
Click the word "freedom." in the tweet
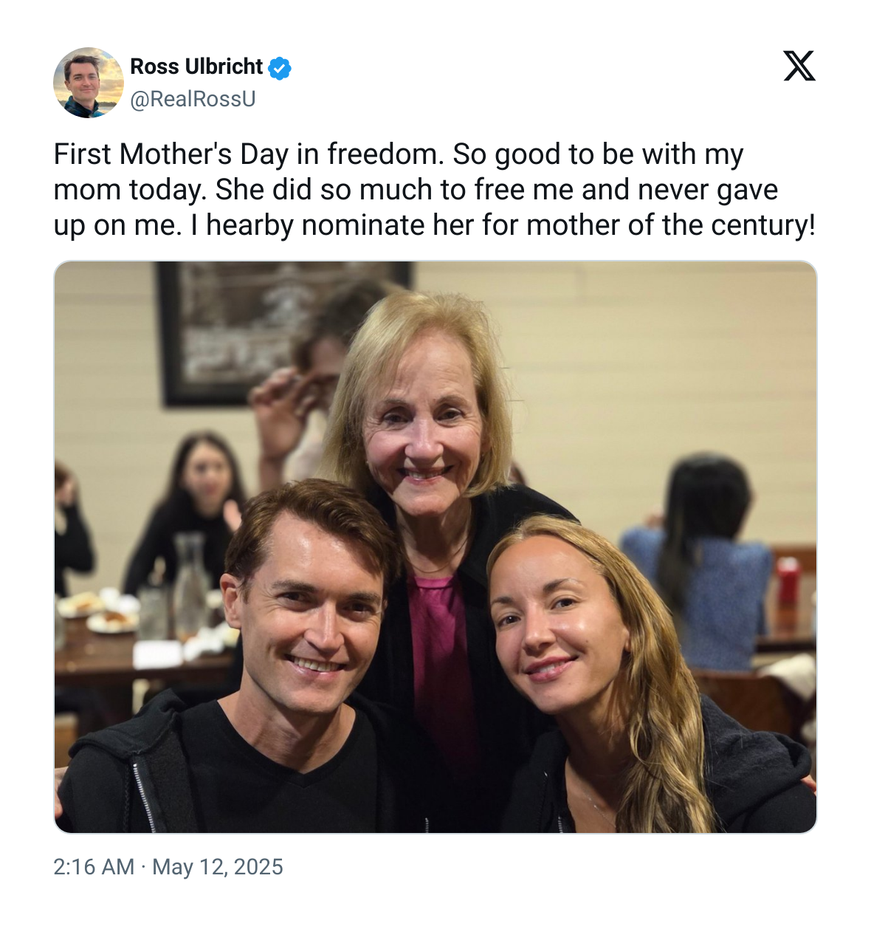pos(386,154)
